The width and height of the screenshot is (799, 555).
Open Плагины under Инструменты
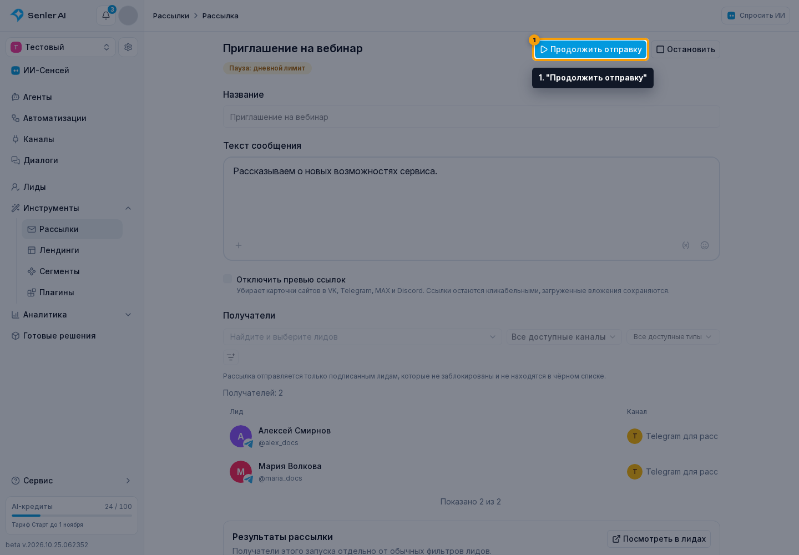(72, 292)
